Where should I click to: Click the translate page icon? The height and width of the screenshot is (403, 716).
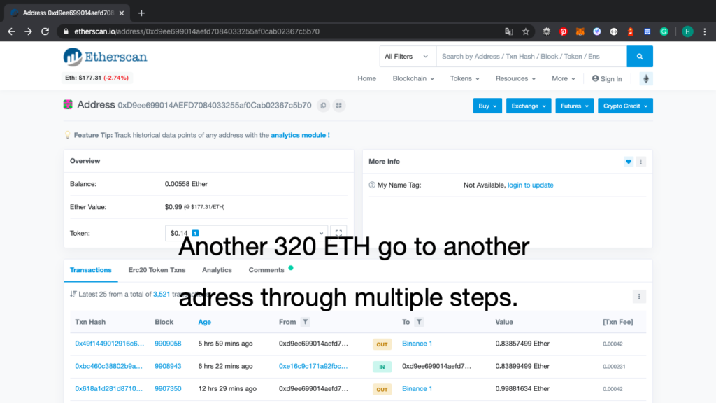[x=509, y=31]
